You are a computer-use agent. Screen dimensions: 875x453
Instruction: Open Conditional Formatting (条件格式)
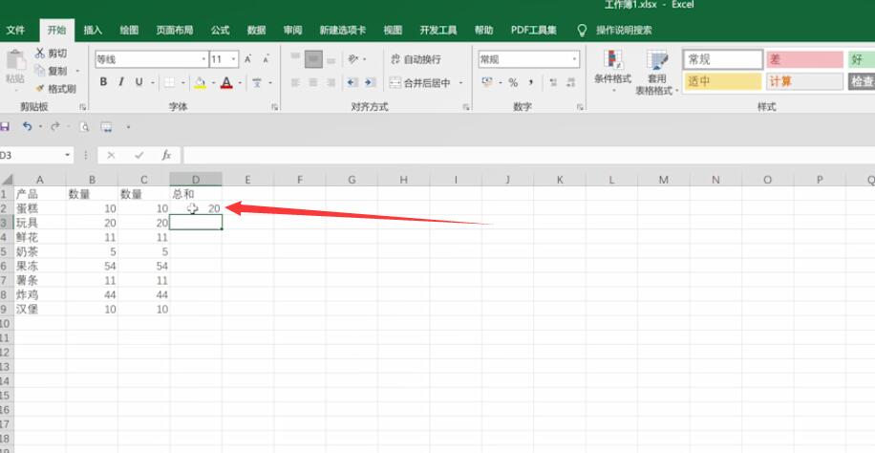coord(612,69)
